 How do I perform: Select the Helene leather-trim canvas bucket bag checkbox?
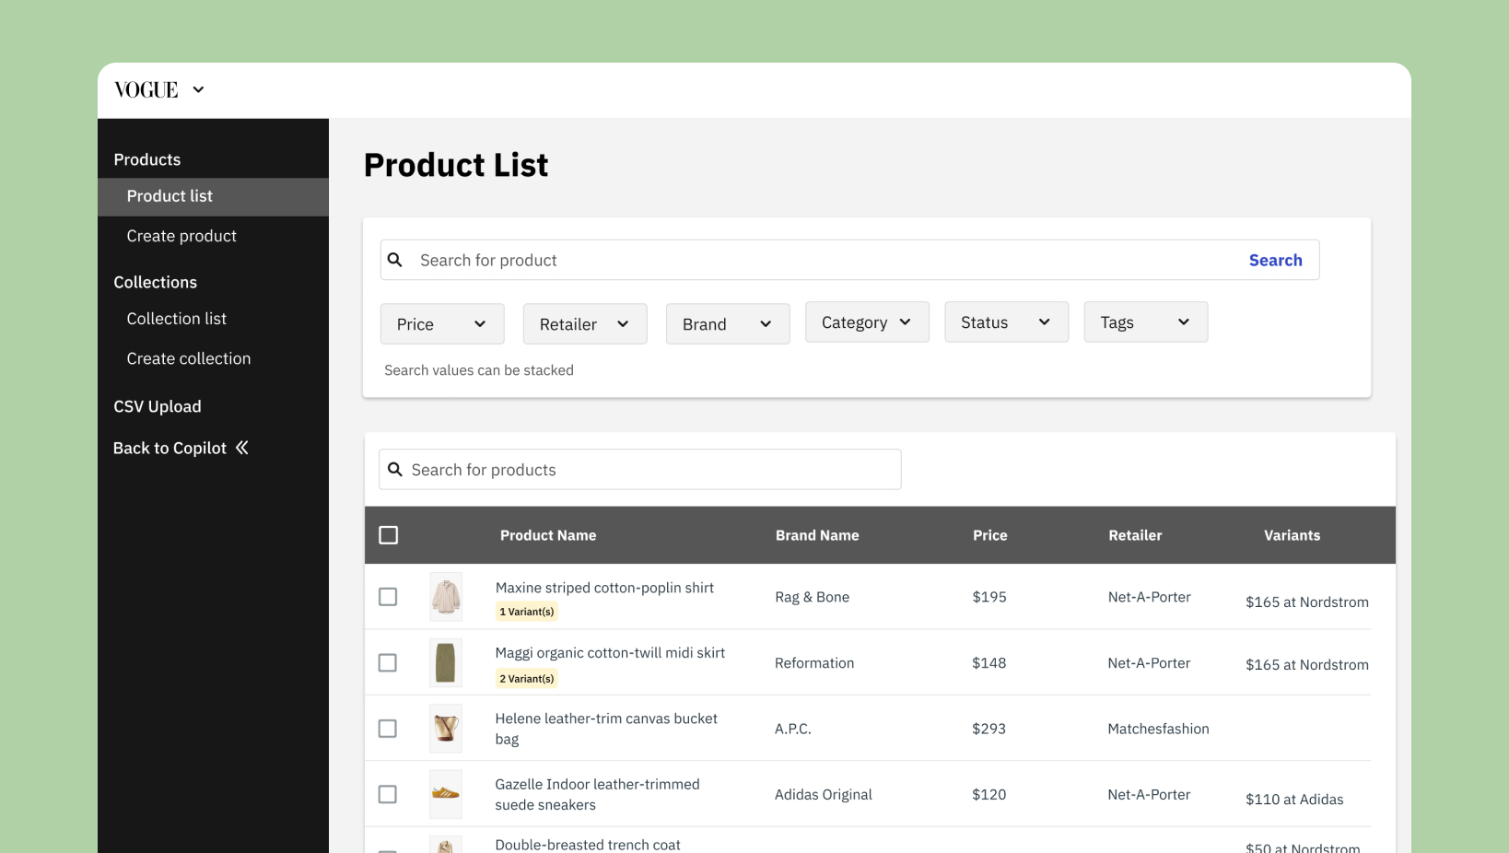point(388,729)
